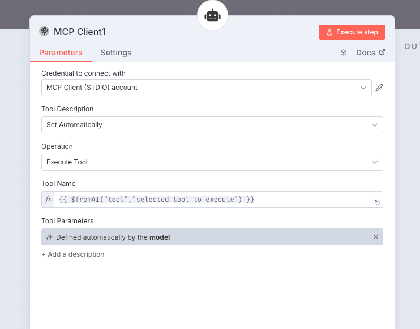Open the Credential to connect with dropdown

(x=206, y=88)
